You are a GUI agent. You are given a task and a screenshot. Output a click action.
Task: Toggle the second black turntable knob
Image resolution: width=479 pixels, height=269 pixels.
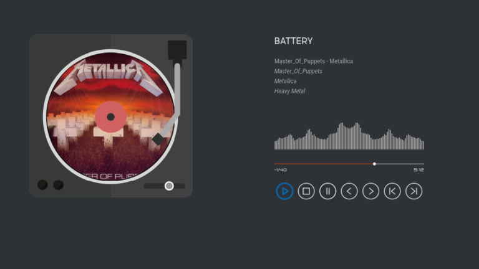[59, 184]
